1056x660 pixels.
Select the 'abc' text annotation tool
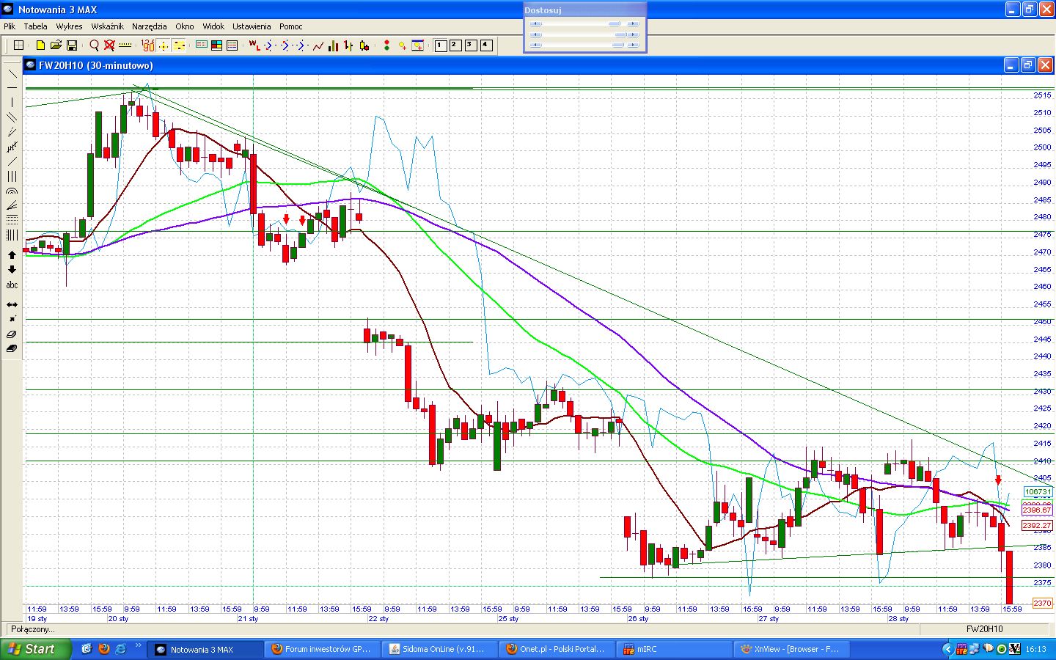(x=12, y=285)
